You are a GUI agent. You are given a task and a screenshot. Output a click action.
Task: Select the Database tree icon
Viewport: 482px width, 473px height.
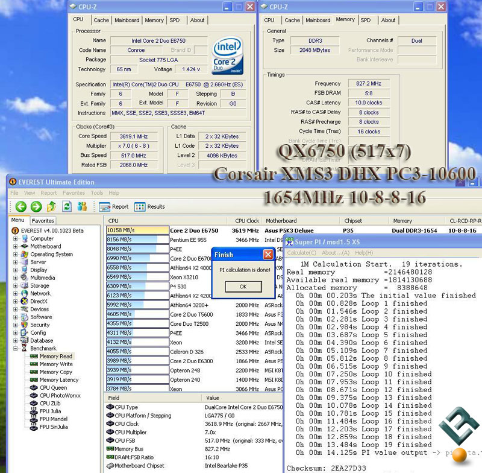click(x=25, y=340)
